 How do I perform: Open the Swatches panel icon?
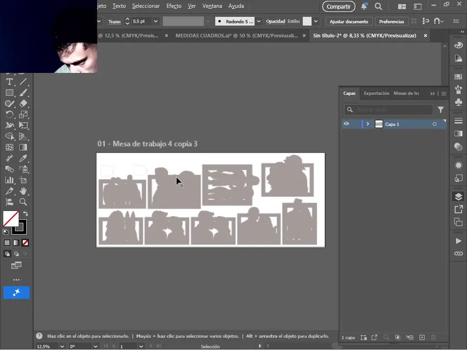coord(458,77)
